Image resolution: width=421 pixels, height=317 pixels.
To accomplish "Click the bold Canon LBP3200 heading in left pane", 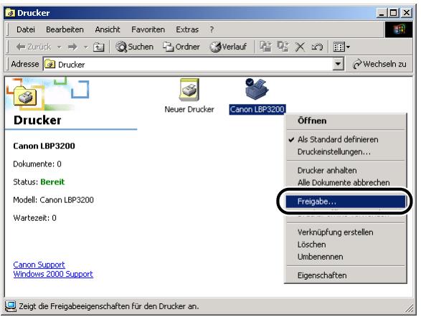I will (x=44, y=146).
